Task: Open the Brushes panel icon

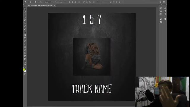Action: 161,8
